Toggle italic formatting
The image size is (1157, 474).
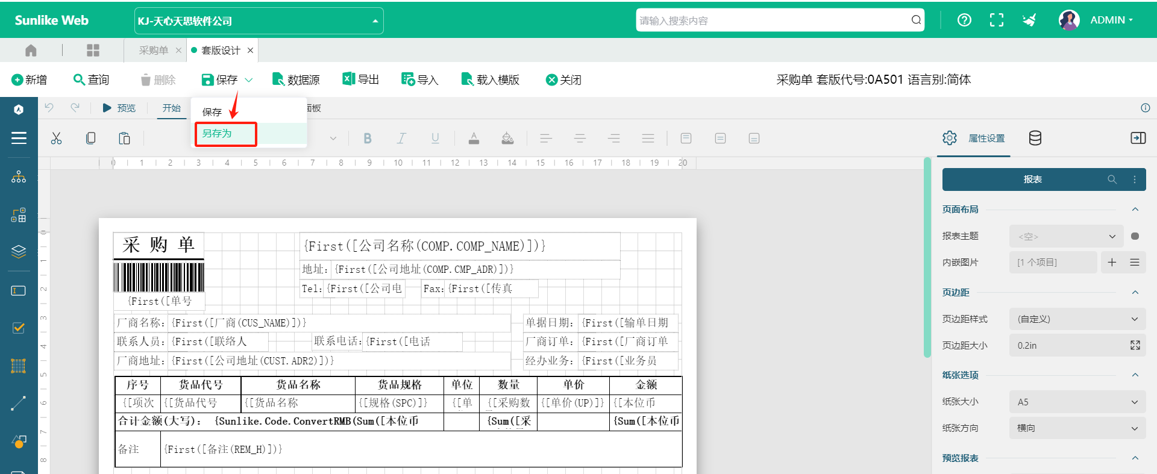(x=401, y=139)
